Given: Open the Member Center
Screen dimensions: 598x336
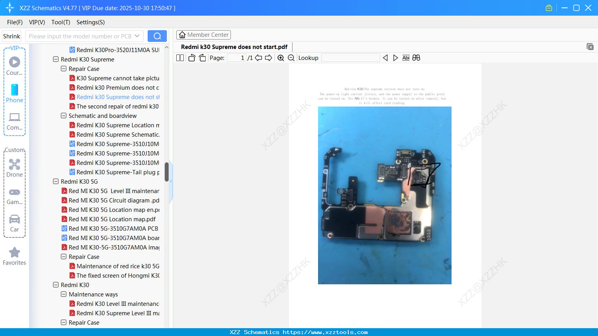Looking at the screenshot, I should click(x=203, y=34).
